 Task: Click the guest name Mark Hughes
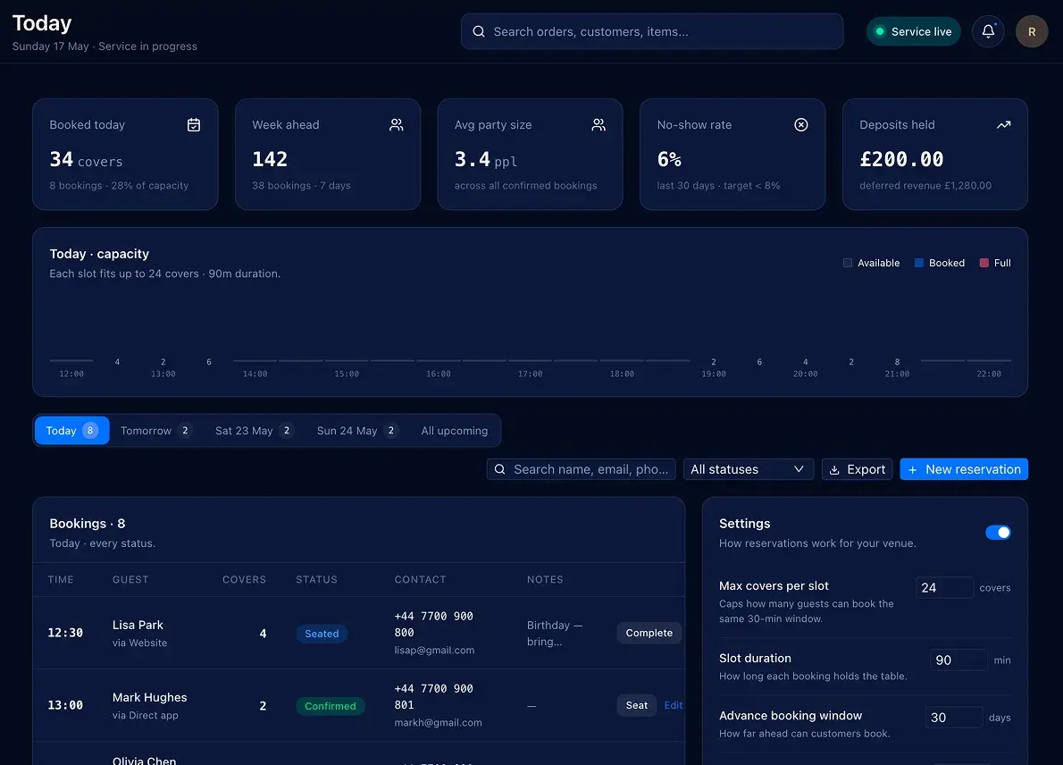[150, 697]
